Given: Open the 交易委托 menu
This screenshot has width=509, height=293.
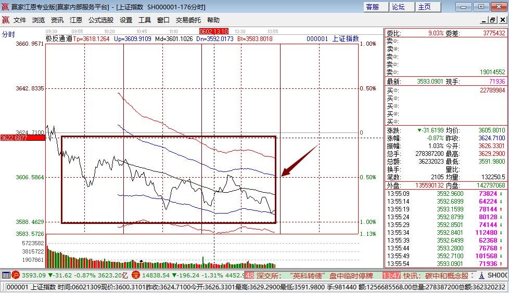Looking at the screenshot, I should [x=188, y=20].
